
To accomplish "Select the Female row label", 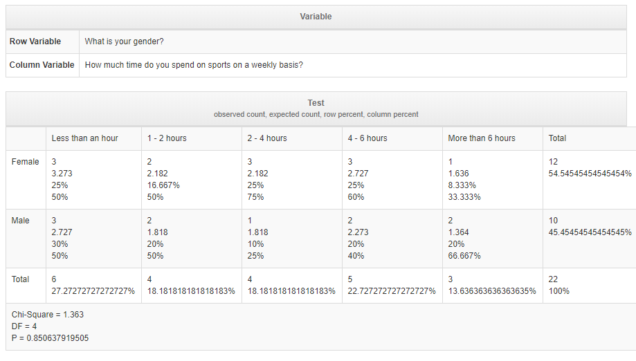I will click(x=26, y=180).
